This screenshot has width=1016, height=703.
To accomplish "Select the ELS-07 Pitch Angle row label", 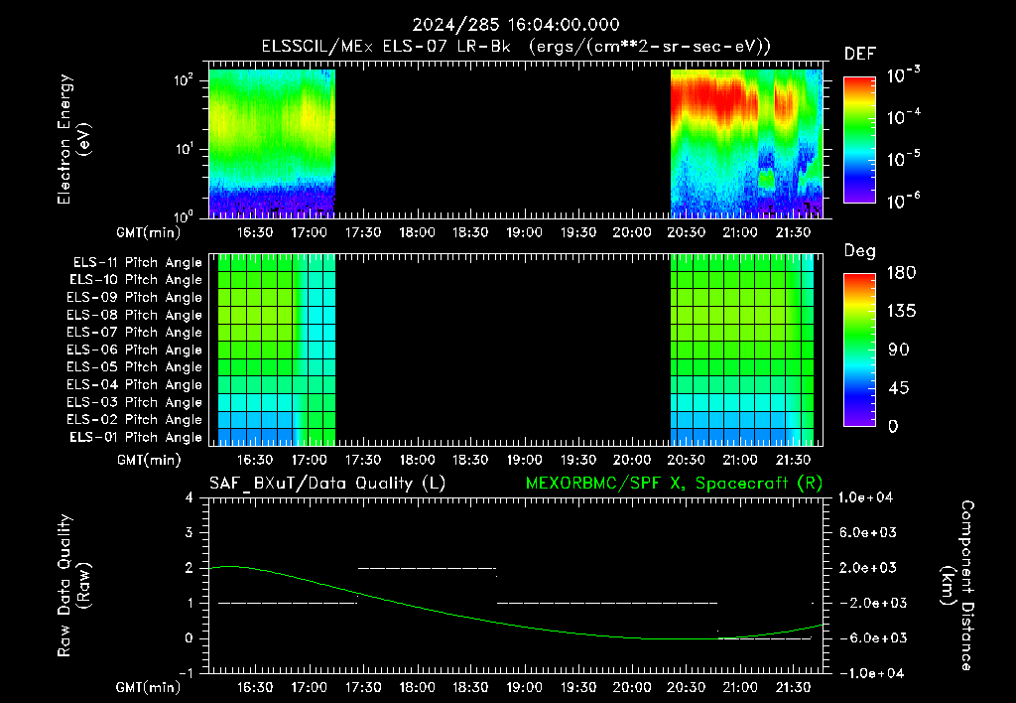I will click(134, 332).
